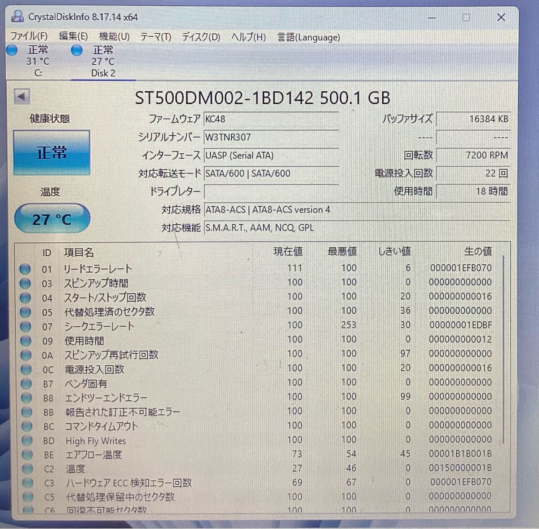This screenshot has width=539, height=529.
Task: Click the power-on count field 22 回
Action: [473, 173]
